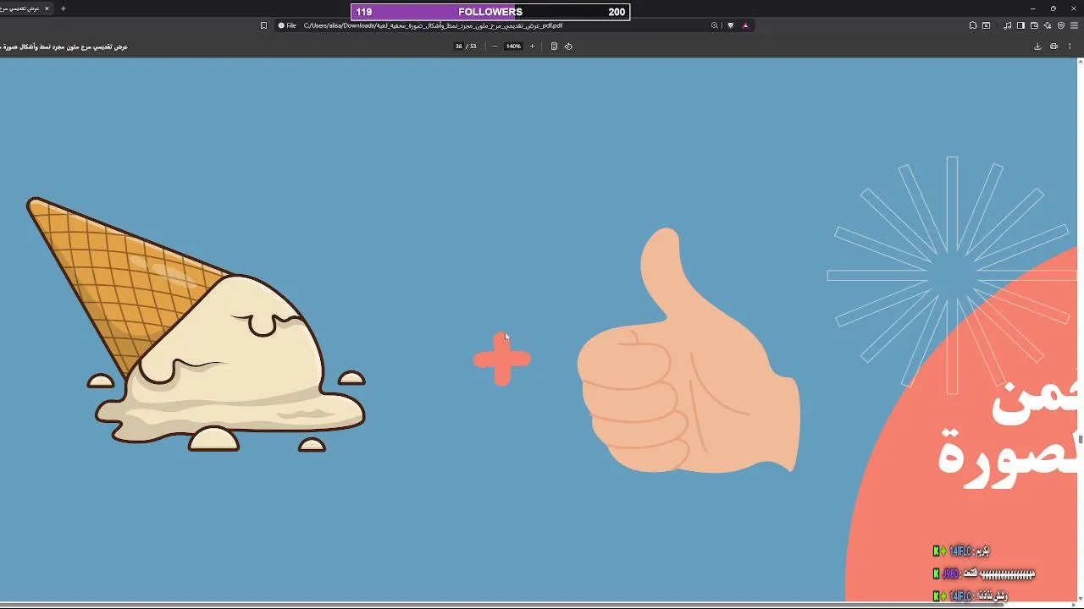Click the followers goal progress bar
Viewport: 1084px width, 609px height.
pyautogui.click(x=490, y=12)
